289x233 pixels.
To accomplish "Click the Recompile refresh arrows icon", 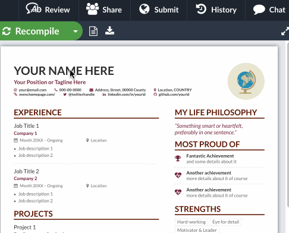I will click(x=7, y=32).
